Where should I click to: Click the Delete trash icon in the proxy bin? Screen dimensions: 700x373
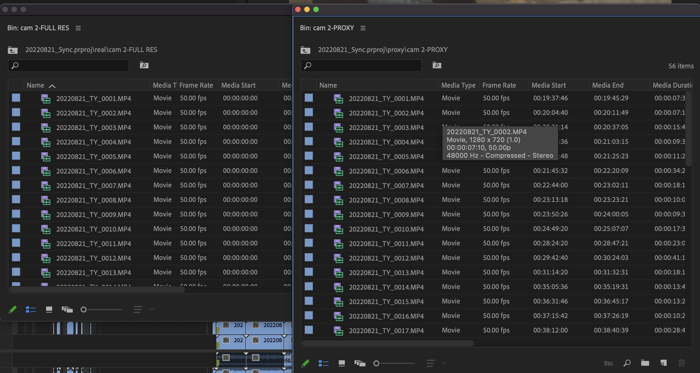pyautogui.click(x=682, y=363)
